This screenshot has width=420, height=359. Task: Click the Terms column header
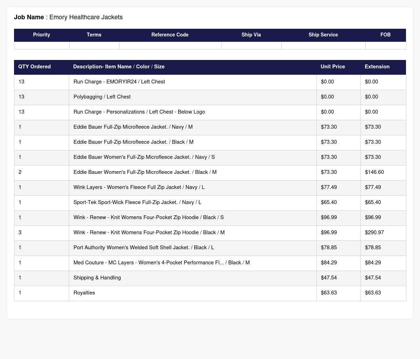pos(94,35)
